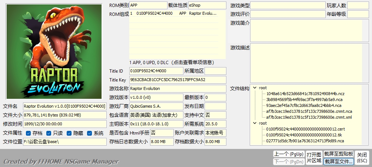The image size is (372, 167).
Task: Toggle the 系统 file attribute checkbox
Action: (89, 133)
